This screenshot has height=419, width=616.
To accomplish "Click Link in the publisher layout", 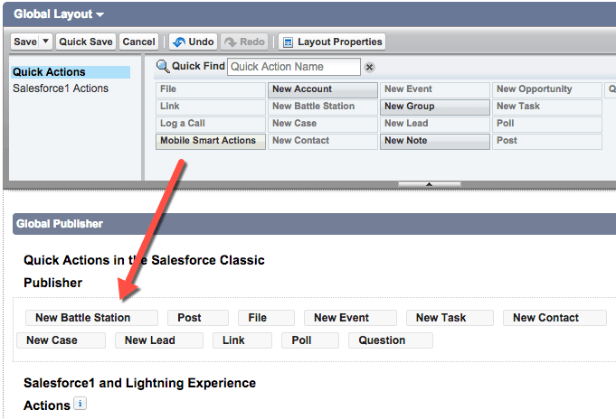I will click(x=242, y=340).
